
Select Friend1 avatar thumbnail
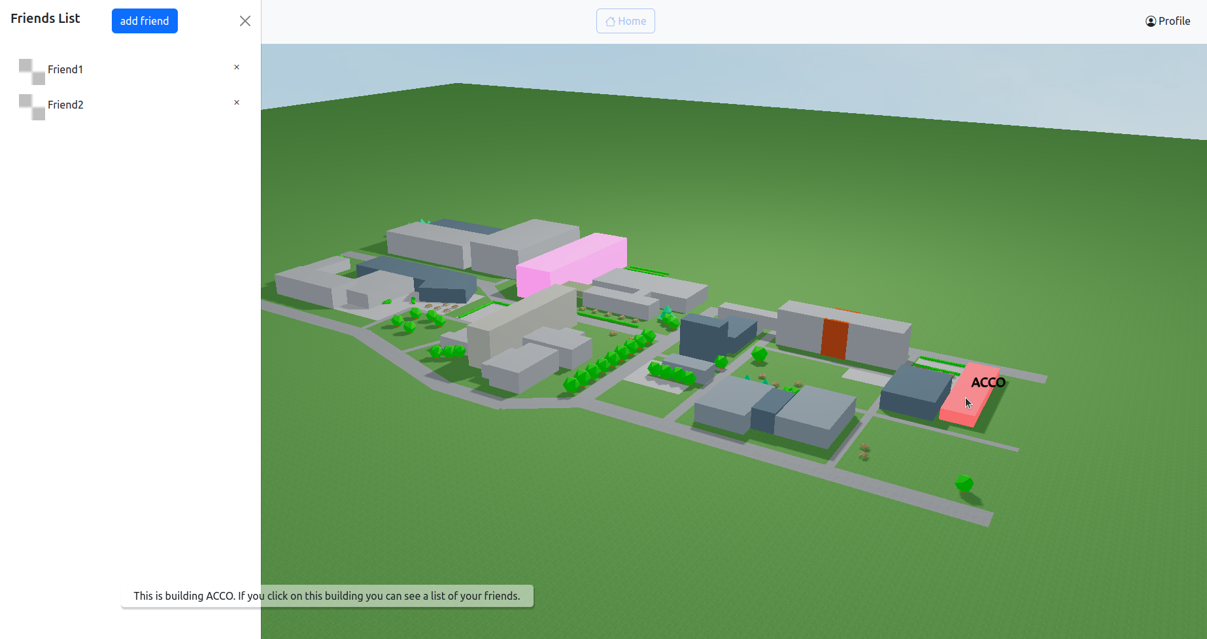click(32, 72)
